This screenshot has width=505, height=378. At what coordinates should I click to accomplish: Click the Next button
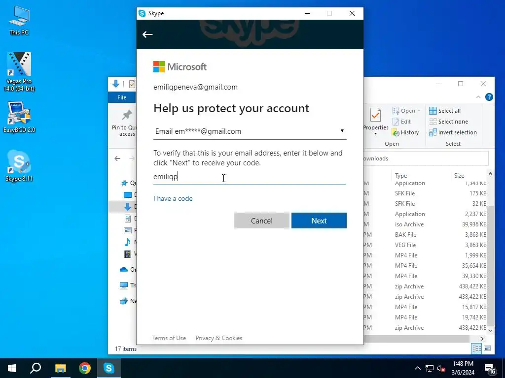(319, 220)
